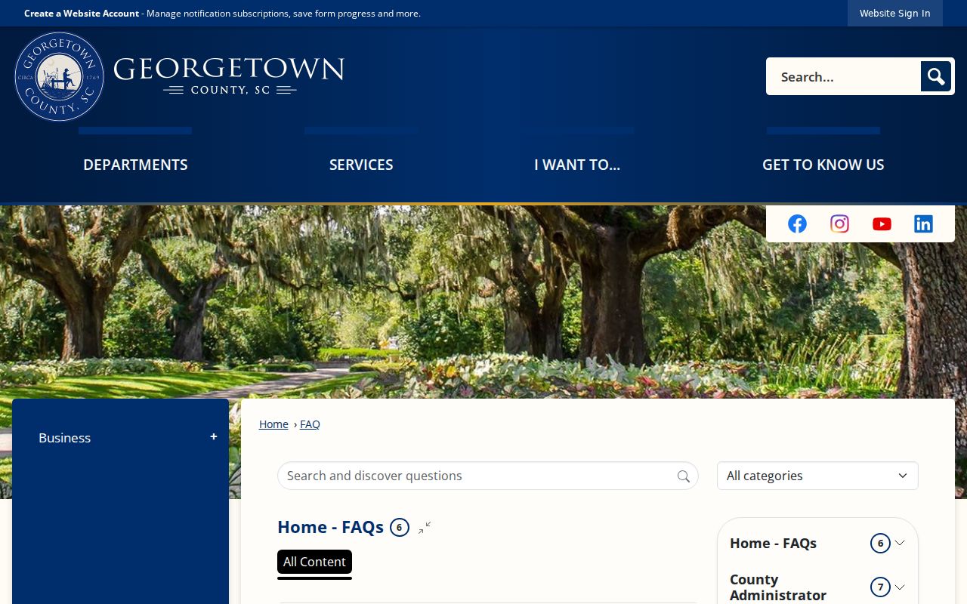
Task: Click Create a Website Account link
Action: click(x=82, y=14)
